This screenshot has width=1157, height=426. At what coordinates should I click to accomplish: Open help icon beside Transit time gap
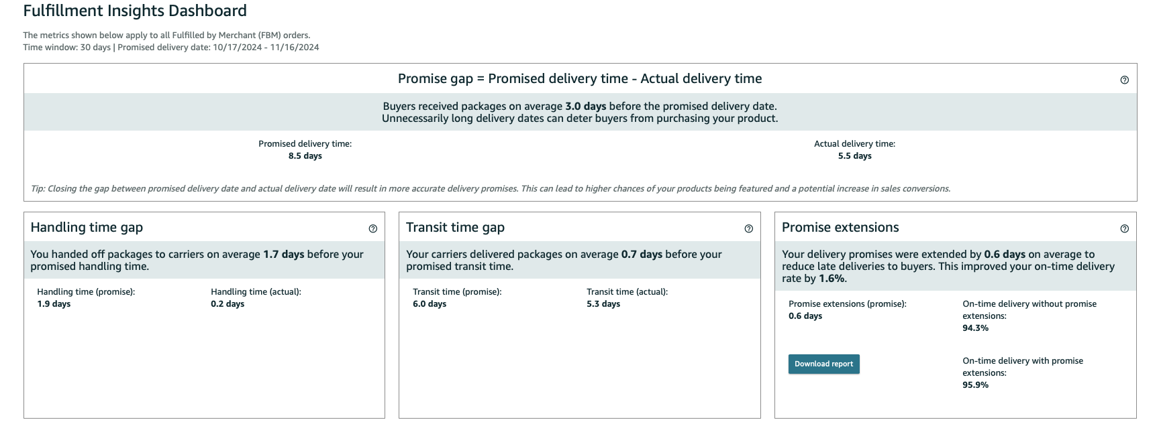click(x=749, y=228)
